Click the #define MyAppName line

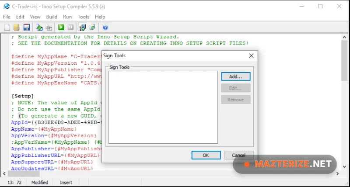click(x=56, y=56)
